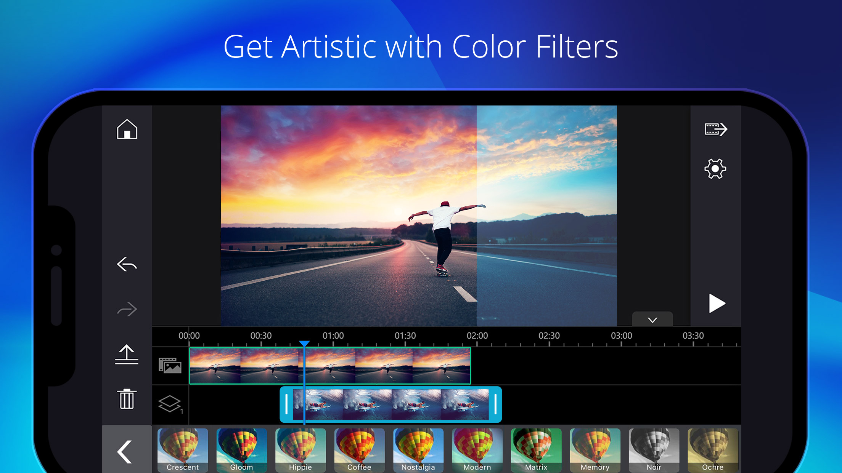Click the undo arrow
The image size is (842, 473).
[127, 264]
